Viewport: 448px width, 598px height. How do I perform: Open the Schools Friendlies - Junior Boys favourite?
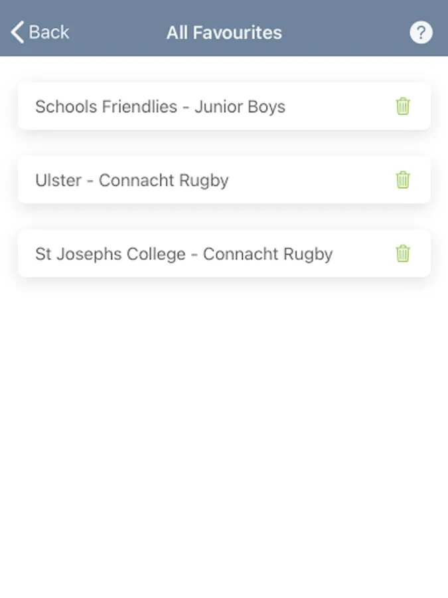(199, 106)
